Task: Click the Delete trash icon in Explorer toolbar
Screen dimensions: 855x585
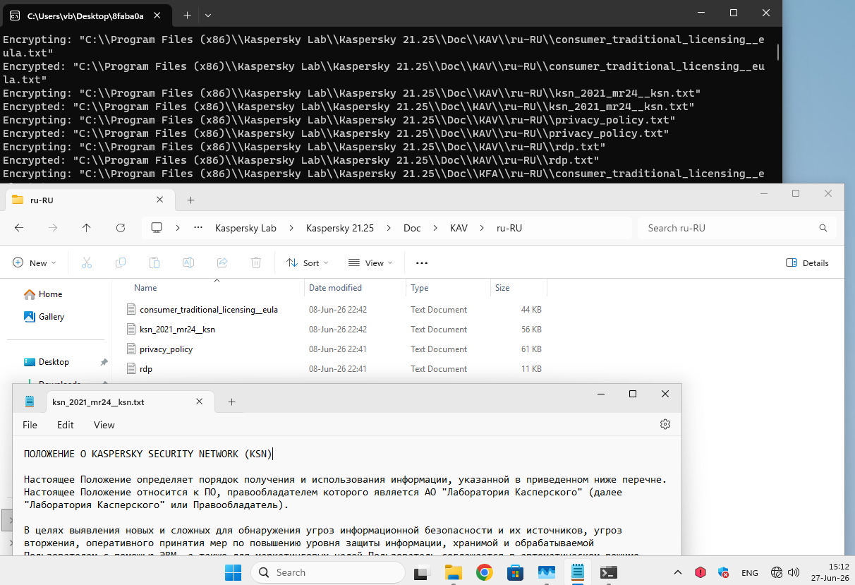Action: click(x=256, y=263)
